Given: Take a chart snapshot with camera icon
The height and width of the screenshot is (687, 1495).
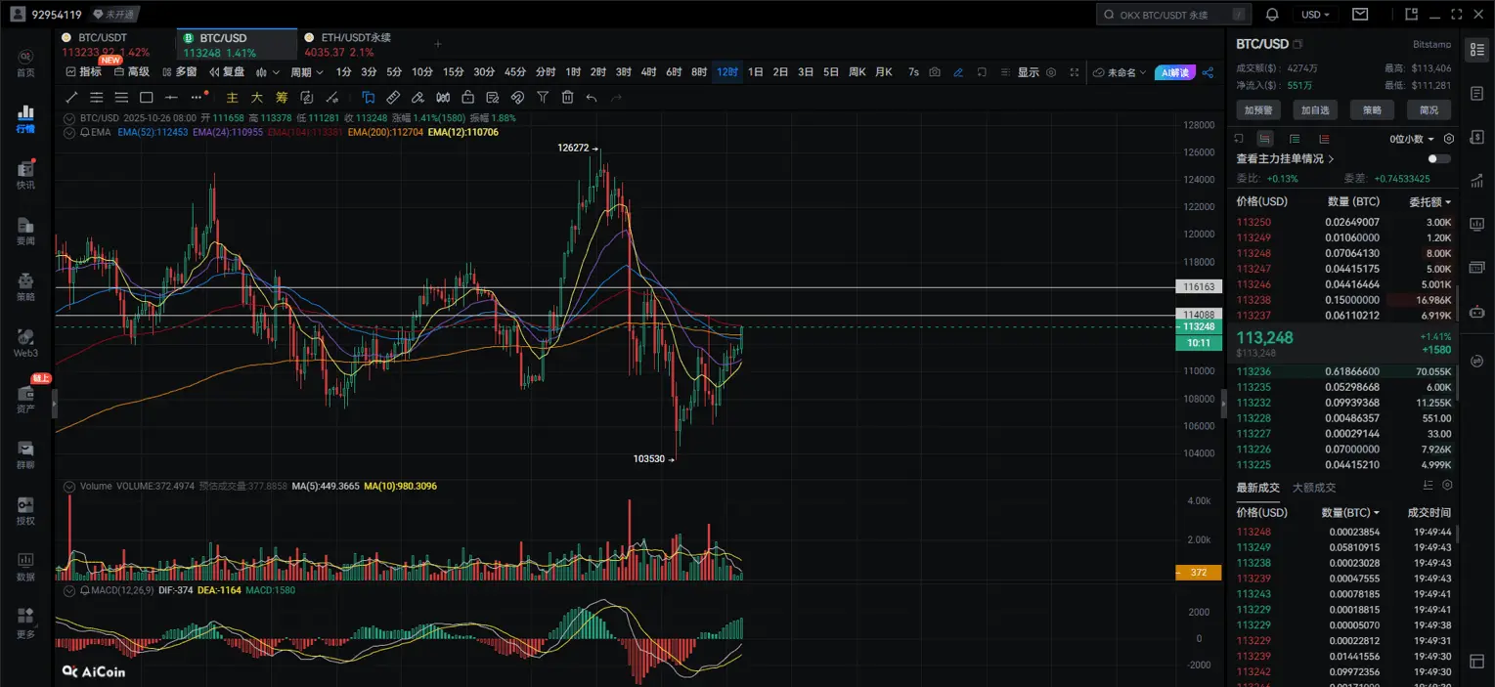Looking at the screenshot, I should click(x=935, y=72).
